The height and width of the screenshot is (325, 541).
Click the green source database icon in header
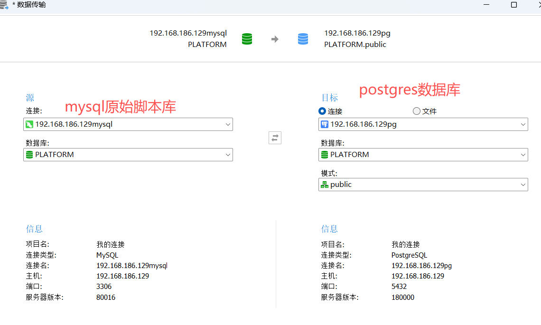pos(247,39)
